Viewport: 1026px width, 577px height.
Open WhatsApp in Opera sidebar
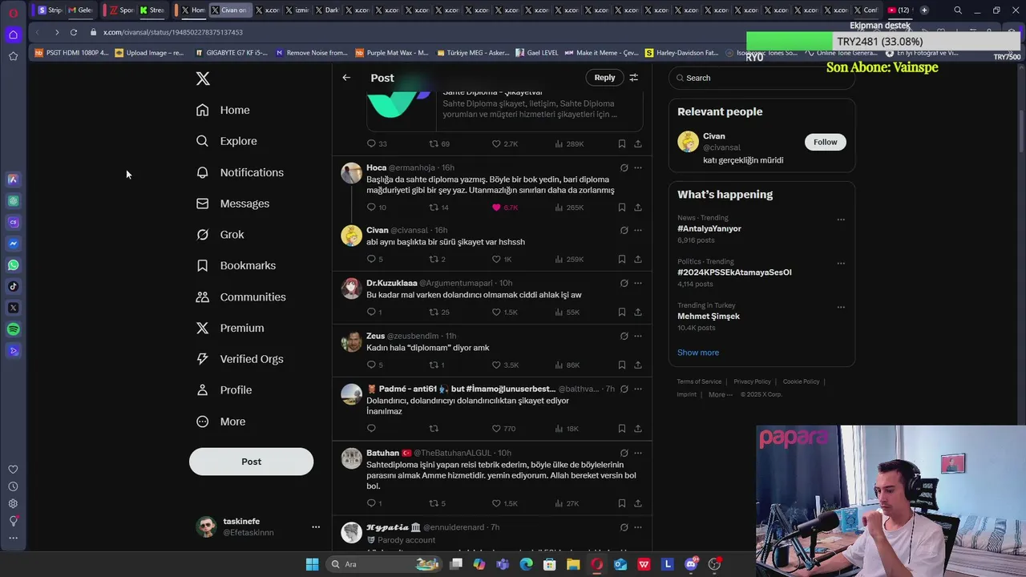point(13,265)
